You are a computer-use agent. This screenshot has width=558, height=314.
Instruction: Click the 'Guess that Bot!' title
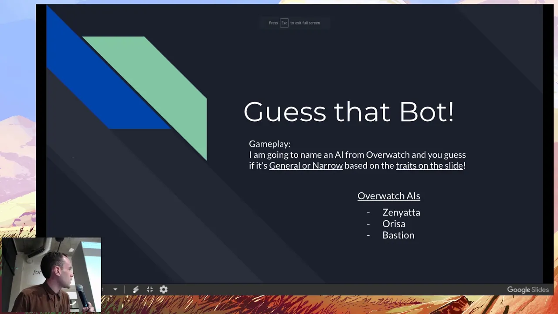(349, 112)
